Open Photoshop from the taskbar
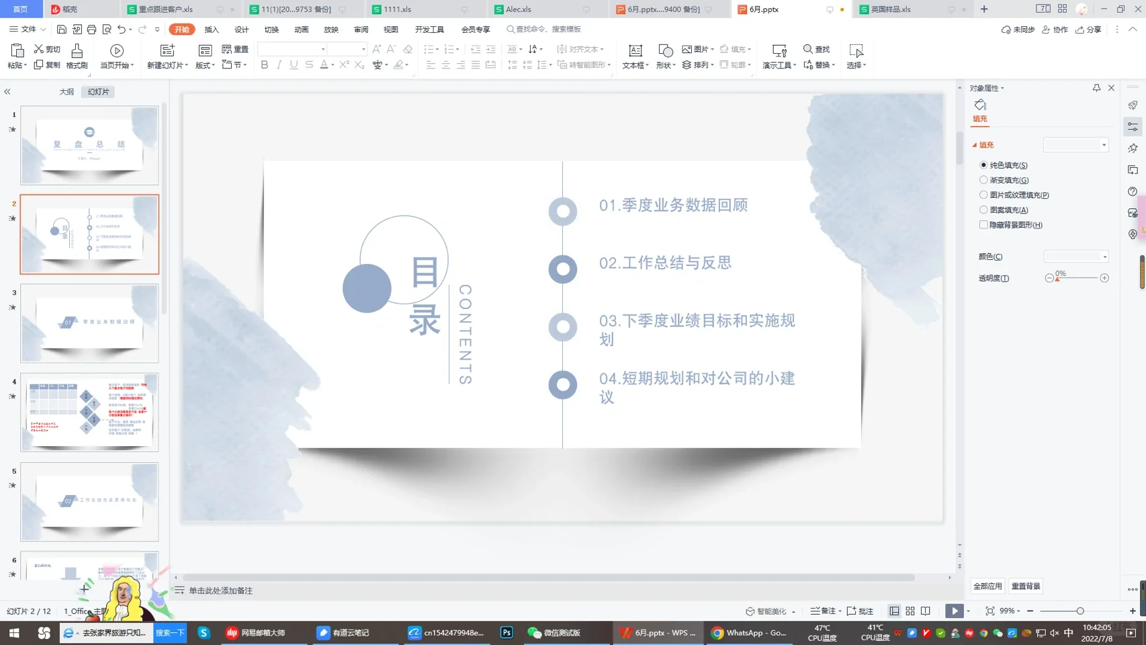 (x=506, y=633)
